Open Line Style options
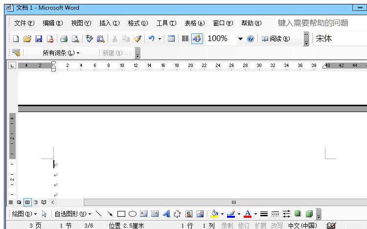367x229 pixels. point(264,214)
